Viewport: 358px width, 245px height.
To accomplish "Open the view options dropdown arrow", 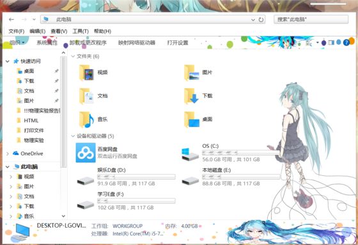I will click(317, 42).
